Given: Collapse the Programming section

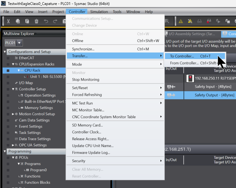Looking at the screenshot, I should click(x=5, y=151).
